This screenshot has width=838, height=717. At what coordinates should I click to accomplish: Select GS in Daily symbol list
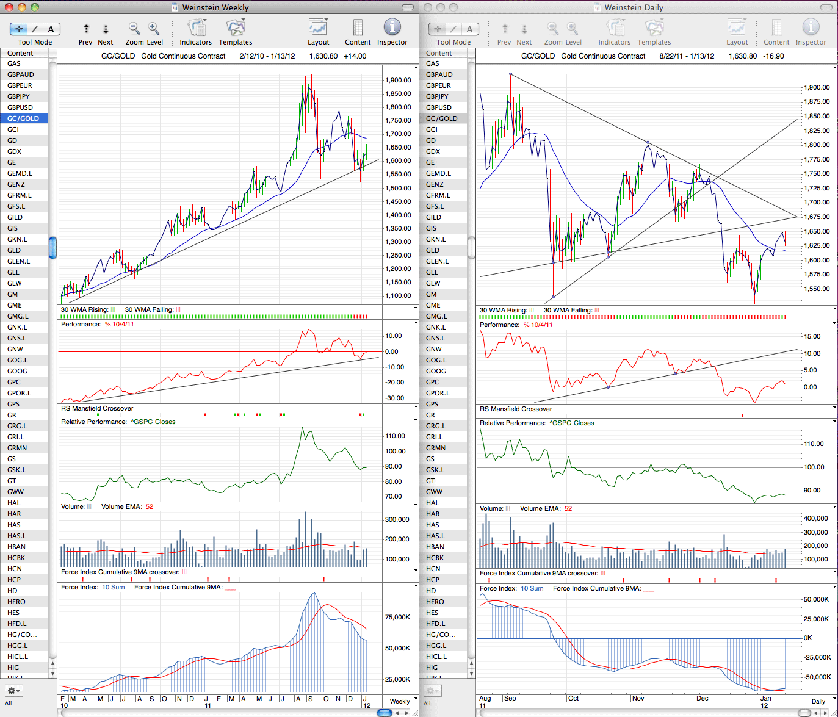tap(442, 459)
